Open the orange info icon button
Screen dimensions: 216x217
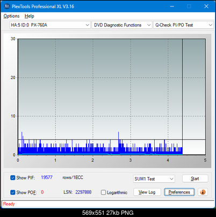tap(203, 192)
